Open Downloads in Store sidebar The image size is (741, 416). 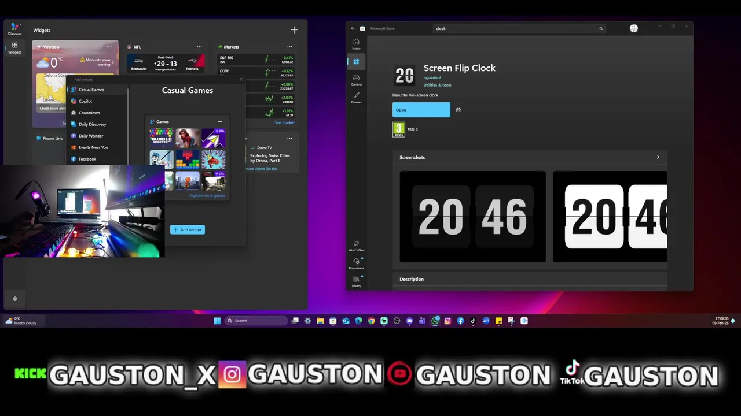click(x=356, y=264)
